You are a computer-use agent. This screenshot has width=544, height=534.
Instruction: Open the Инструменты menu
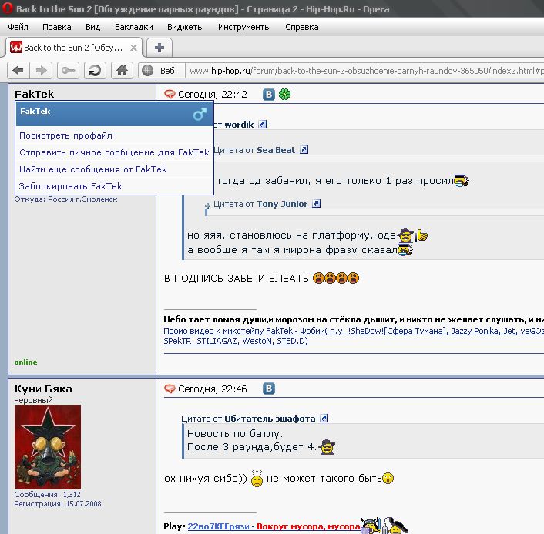pos(244,27)
